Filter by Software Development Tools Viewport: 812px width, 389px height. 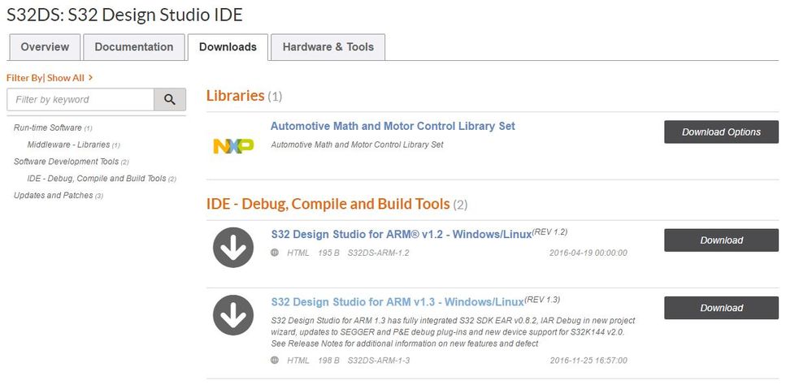click(x=66, y=162)
